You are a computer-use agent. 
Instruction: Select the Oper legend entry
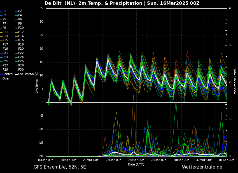point(5,78)
